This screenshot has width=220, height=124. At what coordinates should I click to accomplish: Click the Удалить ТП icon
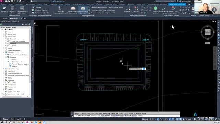pyautogui.click(x=136, y=9)
